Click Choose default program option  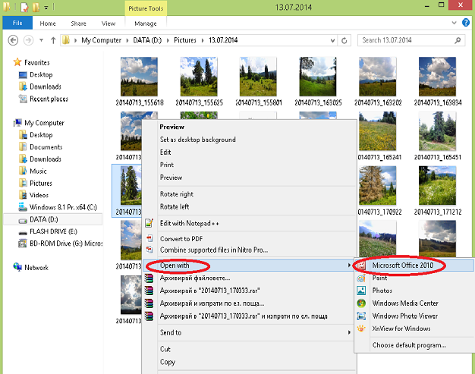click(409, 345)
